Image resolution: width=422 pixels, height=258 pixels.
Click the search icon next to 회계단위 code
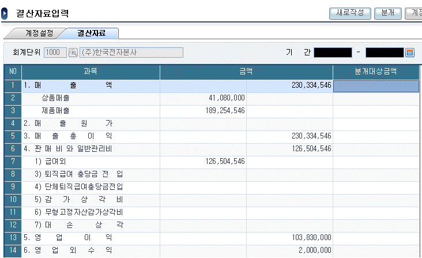tap(73, 53)
